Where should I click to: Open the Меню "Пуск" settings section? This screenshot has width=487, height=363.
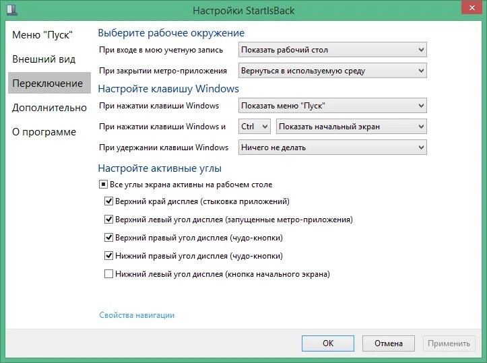click(42, 35)
